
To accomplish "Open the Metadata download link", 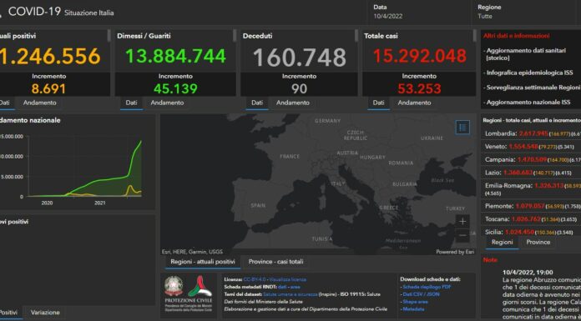I will point(413,308).
